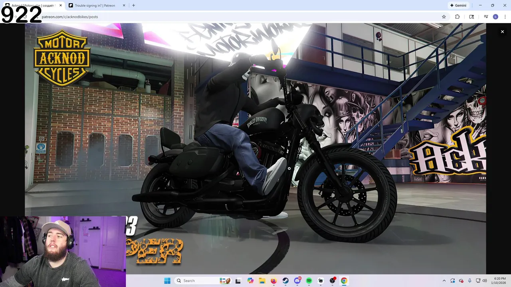Close the enlarged Patreon image viewer
Viewport: 511px width, 287px height.
point(502,31)
